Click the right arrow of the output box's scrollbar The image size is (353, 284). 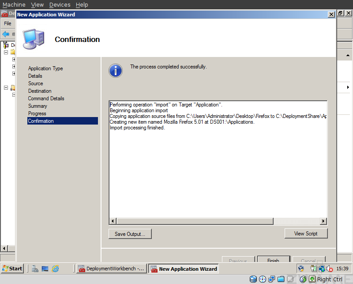323,221
